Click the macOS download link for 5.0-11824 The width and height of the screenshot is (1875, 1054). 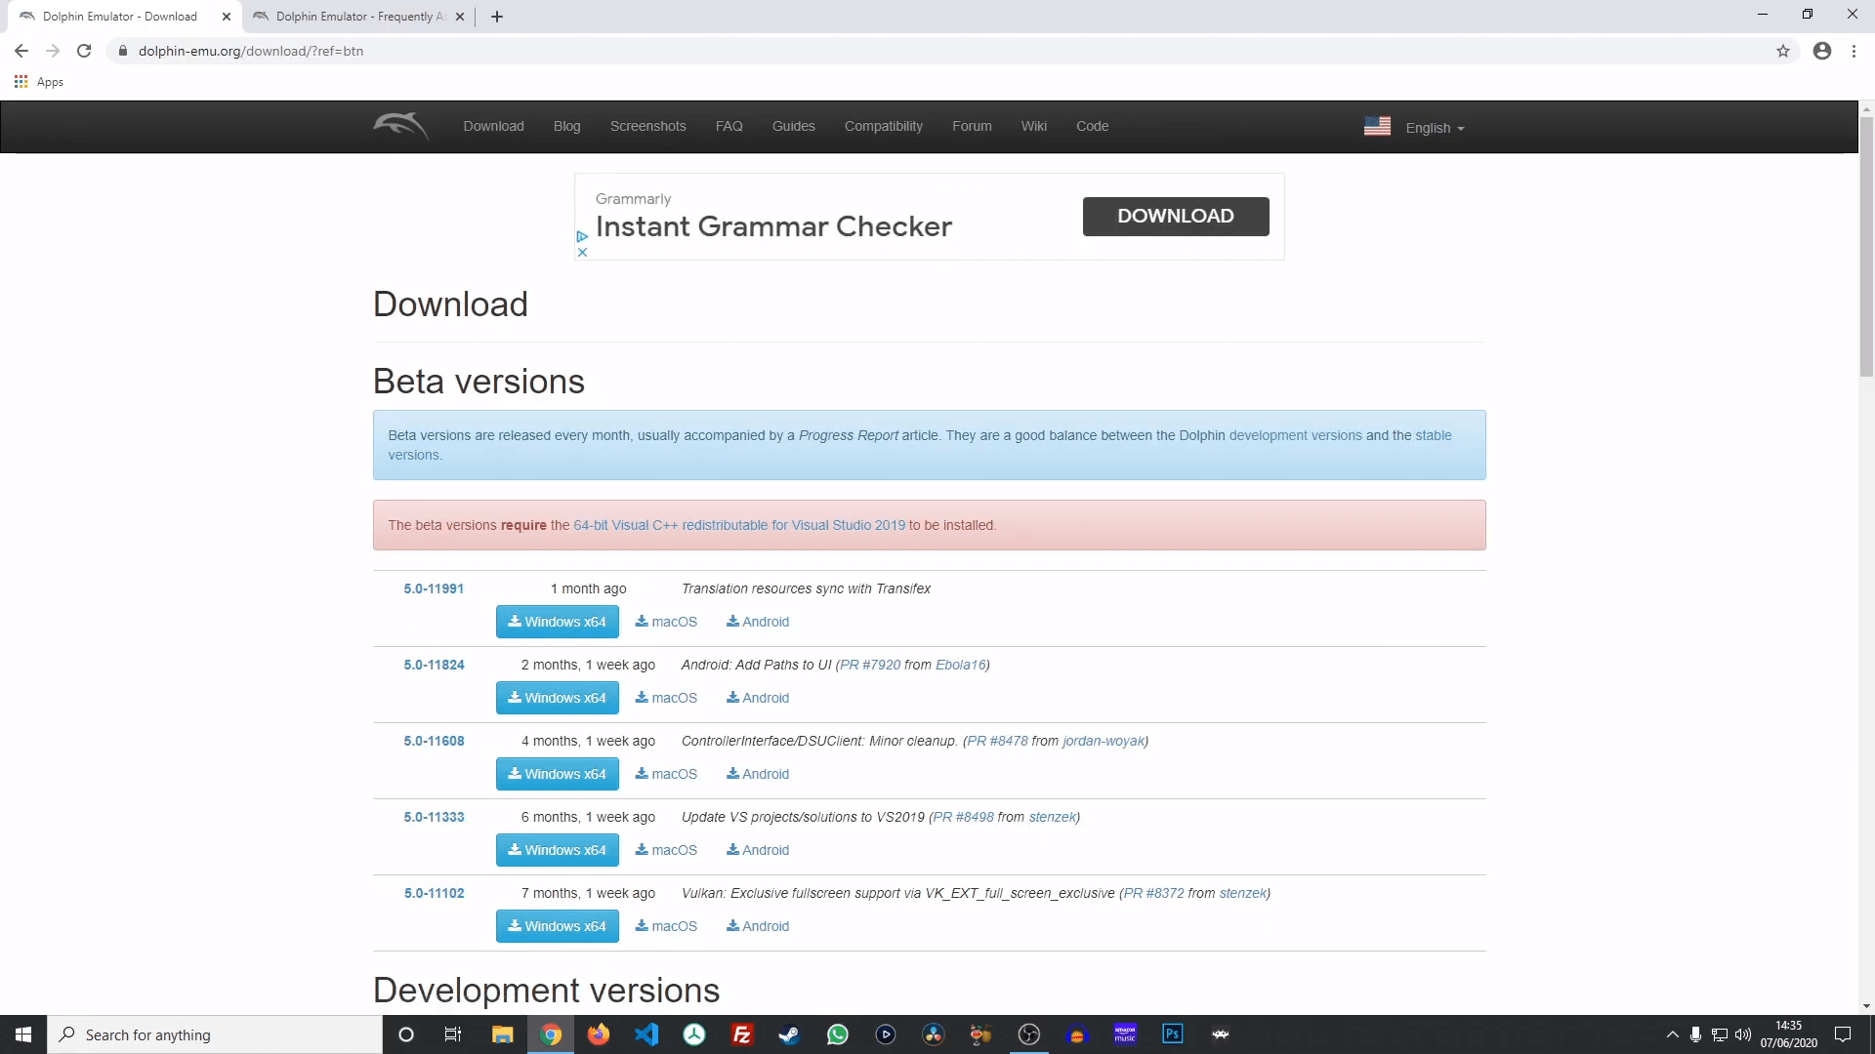pos(666,698)
